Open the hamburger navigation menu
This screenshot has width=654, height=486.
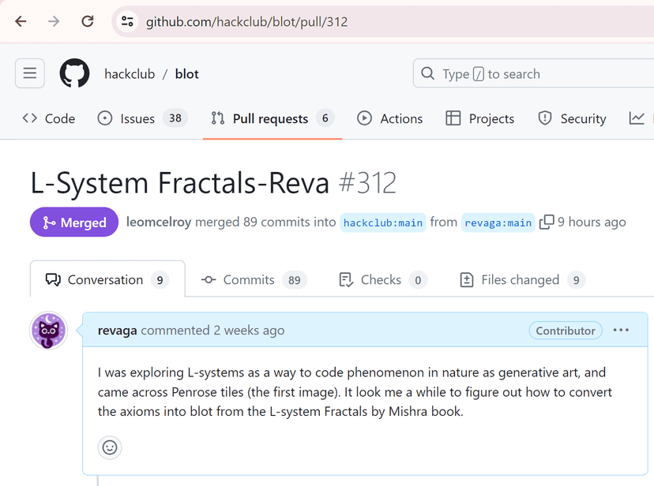click(30, 74)
